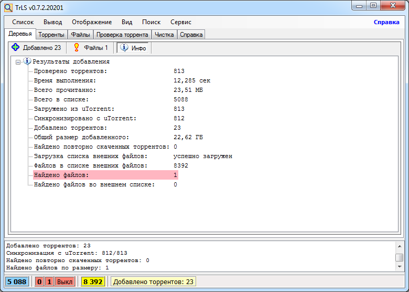This screenshot has height=292, width=409.
Task: Click the blue Справка link at top right
Action: point(386,22)
